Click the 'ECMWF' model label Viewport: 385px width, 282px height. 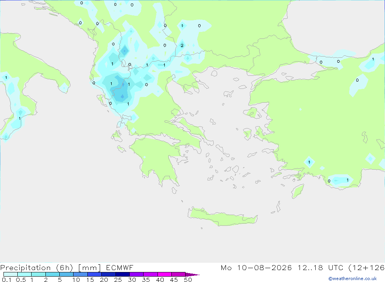[x=120, y=267]
